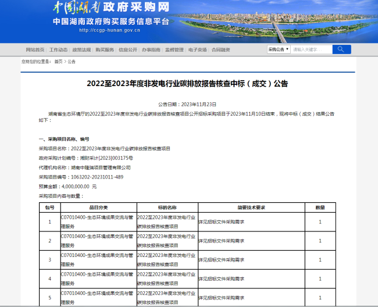Click the 标的名称 table column header
378x307 pixels.
167,207
